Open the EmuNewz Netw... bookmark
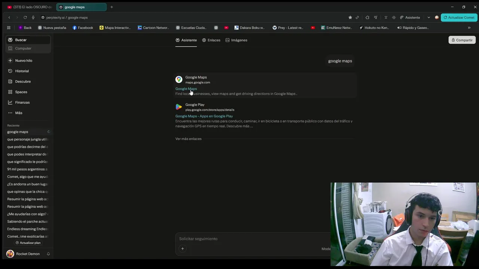The width and height of the screenshot is (479, 269). coord(336,28)
